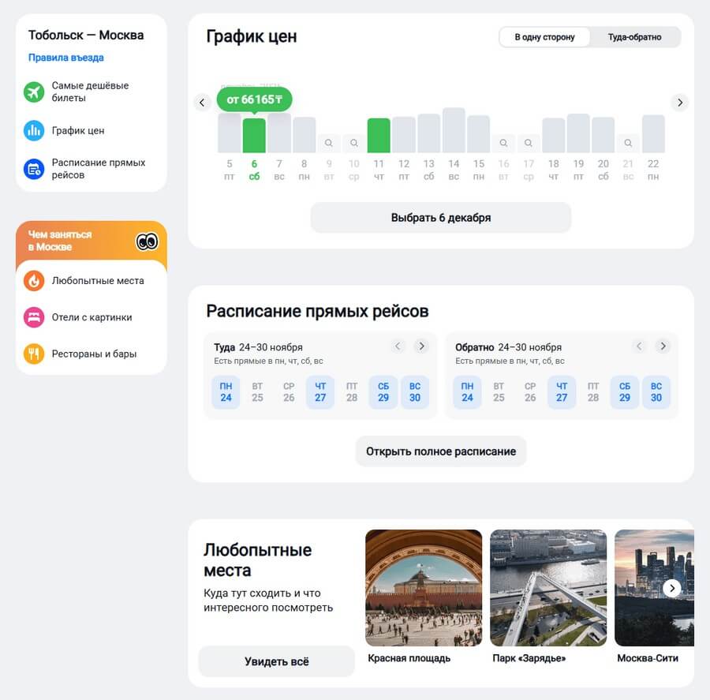Image resolution: width=710 pixels, height=700 pixels.
Task: Select ЧТ 27 in Обратно schedule
Action: tap(562, 392)
